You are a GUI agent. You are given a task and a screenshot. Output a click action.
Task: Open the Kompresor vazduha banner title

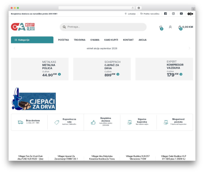(175, 66)
